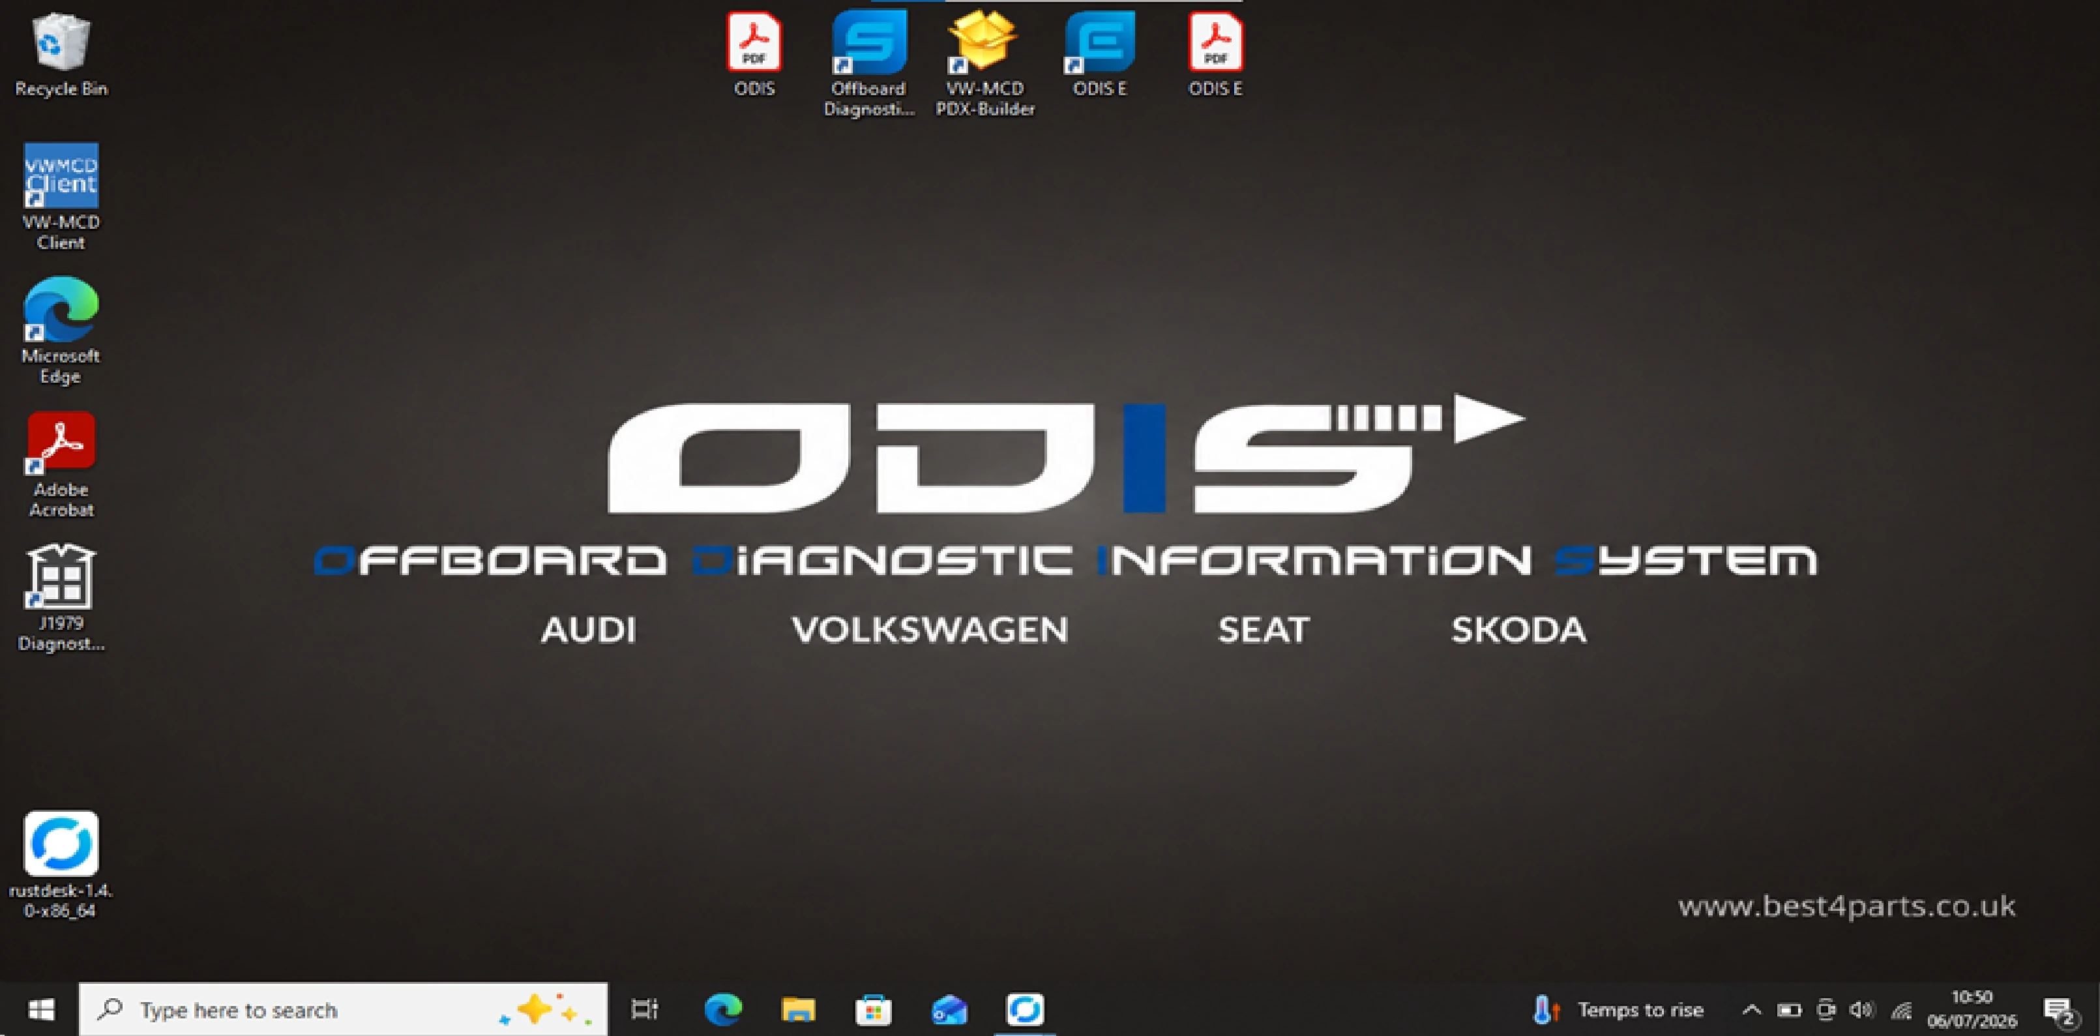This screenshot has height=1036, width=2100.
Task: Switch to RustDesk in the taskbar
Action: click(1025, 1010)
